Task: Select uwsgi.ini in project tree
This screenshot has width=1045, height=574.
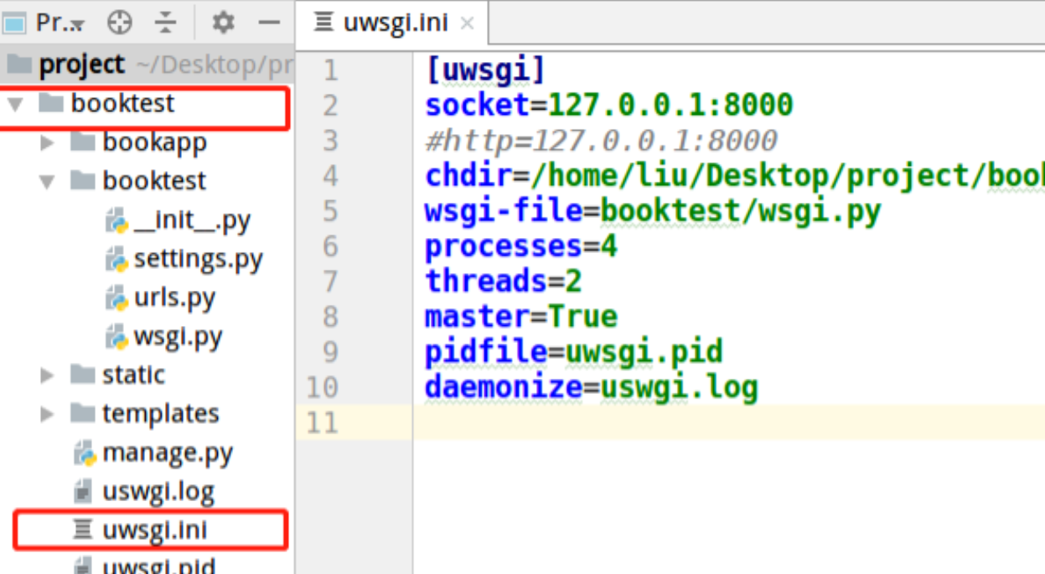Action: pyautogui.click(x=155, y=530)
